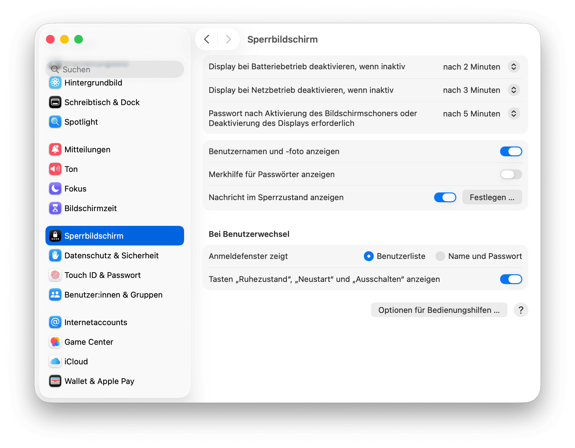The image size is (575, 448).
Task: Click the Spotlight magnifier icon in sidebar
Action: pyautogui.click(x=55, y=122)
